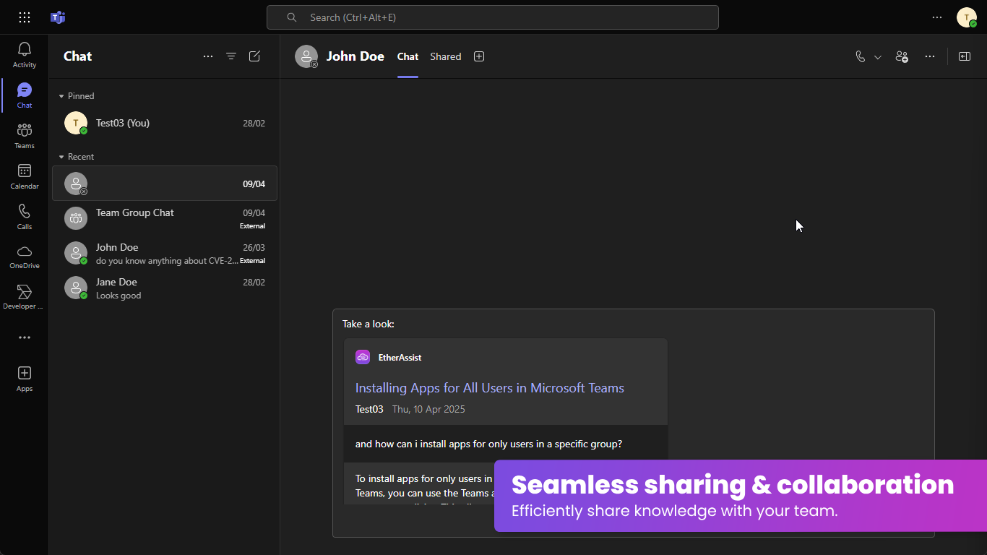
Task: Expand the call options dropdown
Action: tap(878, 57)
